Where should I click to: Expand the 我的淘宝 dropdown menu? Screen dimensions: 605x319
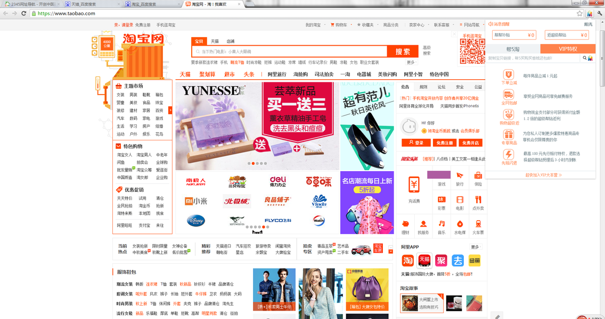(315, 24)
